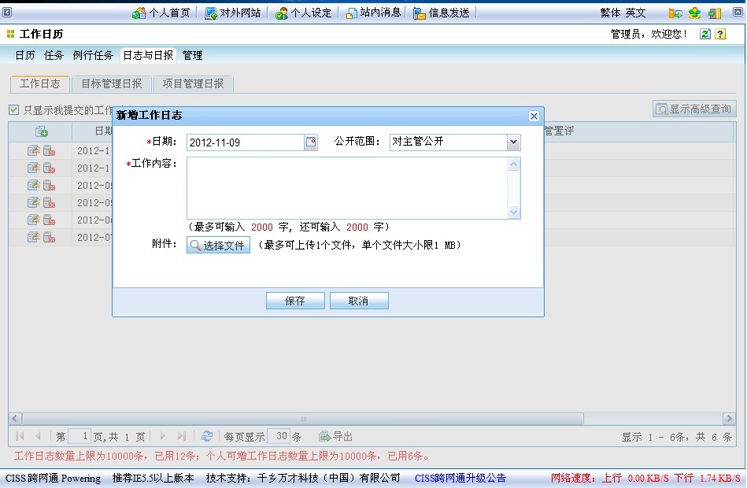This screenshot has height=488, width=747.
Task: Click the 保存 button
Action: tap(295, 301)
